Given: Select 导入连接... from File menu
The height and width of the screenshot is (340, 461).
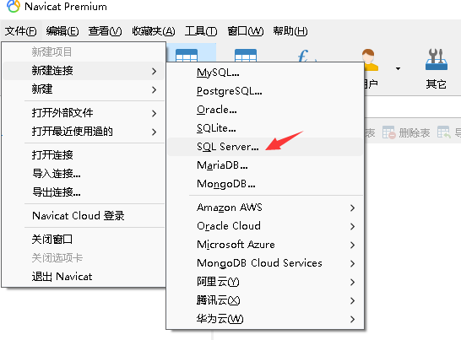Looking at the screenshot, I should pyautogui.click(x=84, y=174).
